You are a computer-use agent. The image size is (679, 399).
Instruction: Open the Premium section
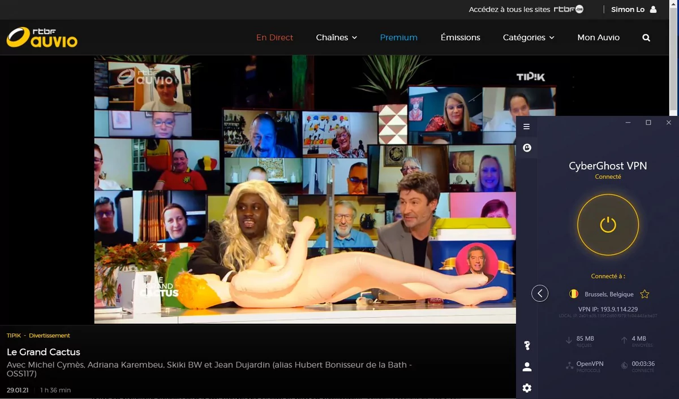pyautogui.click(x=399, y=38)
